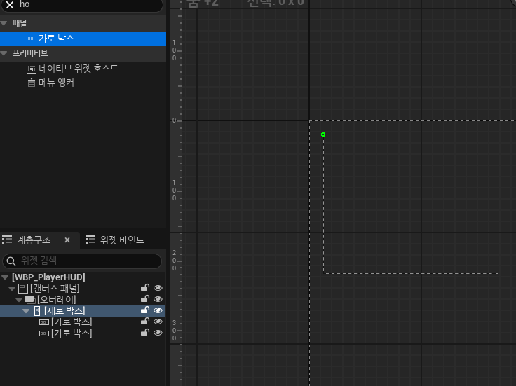Clear the palette search with the X icon

pos(10,5)
